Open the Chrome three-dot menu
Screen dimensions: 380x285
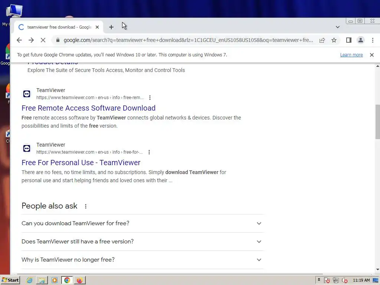click(x=373, y=40)
